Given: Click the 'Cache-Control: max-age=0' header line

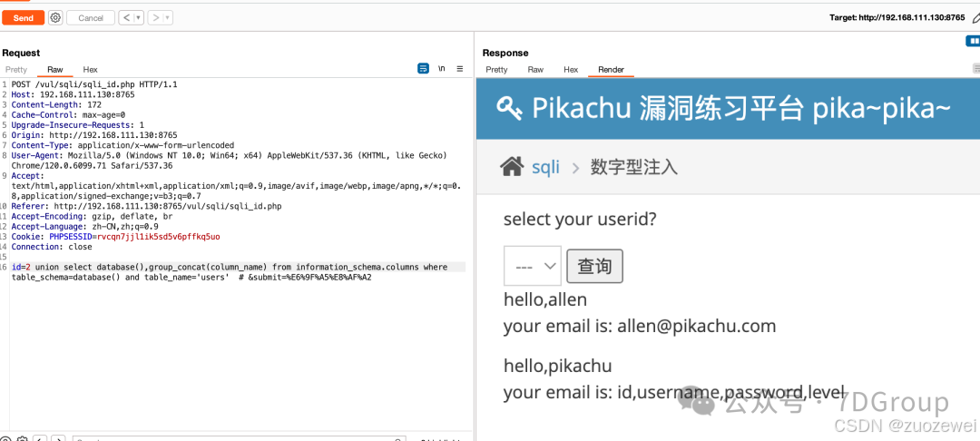Looking at the screenshot, I should coord(68,115).
